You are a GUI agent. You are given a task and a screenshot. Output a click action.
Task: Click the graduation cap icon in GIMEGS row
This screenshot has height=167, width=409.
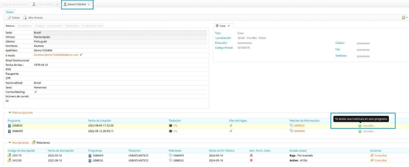[x=171, y=126]
